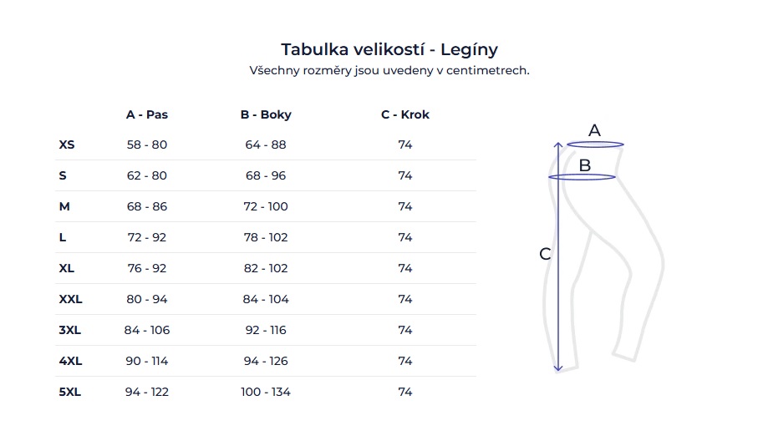Click waist value 58 - 80
Screen dimensions: 758x446
point(147,144)
